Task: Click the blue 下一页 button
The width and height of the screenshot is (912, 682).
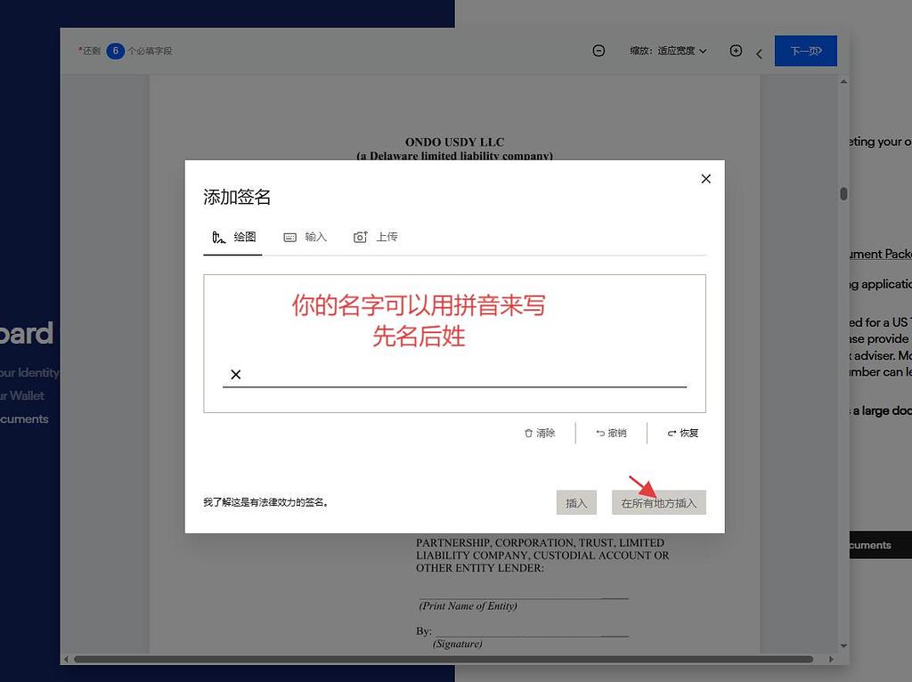Action: pyautogui.click(x=805, y=51)
